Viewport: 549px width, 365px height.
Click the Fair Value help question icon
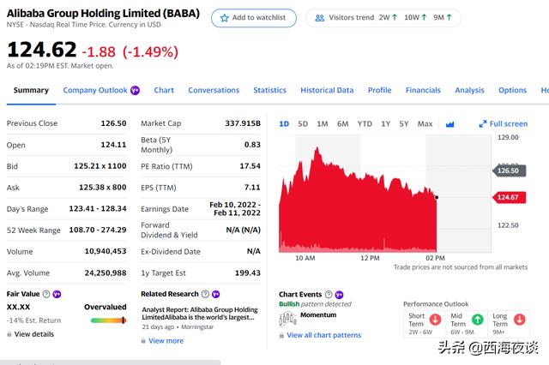click(46, 294)
